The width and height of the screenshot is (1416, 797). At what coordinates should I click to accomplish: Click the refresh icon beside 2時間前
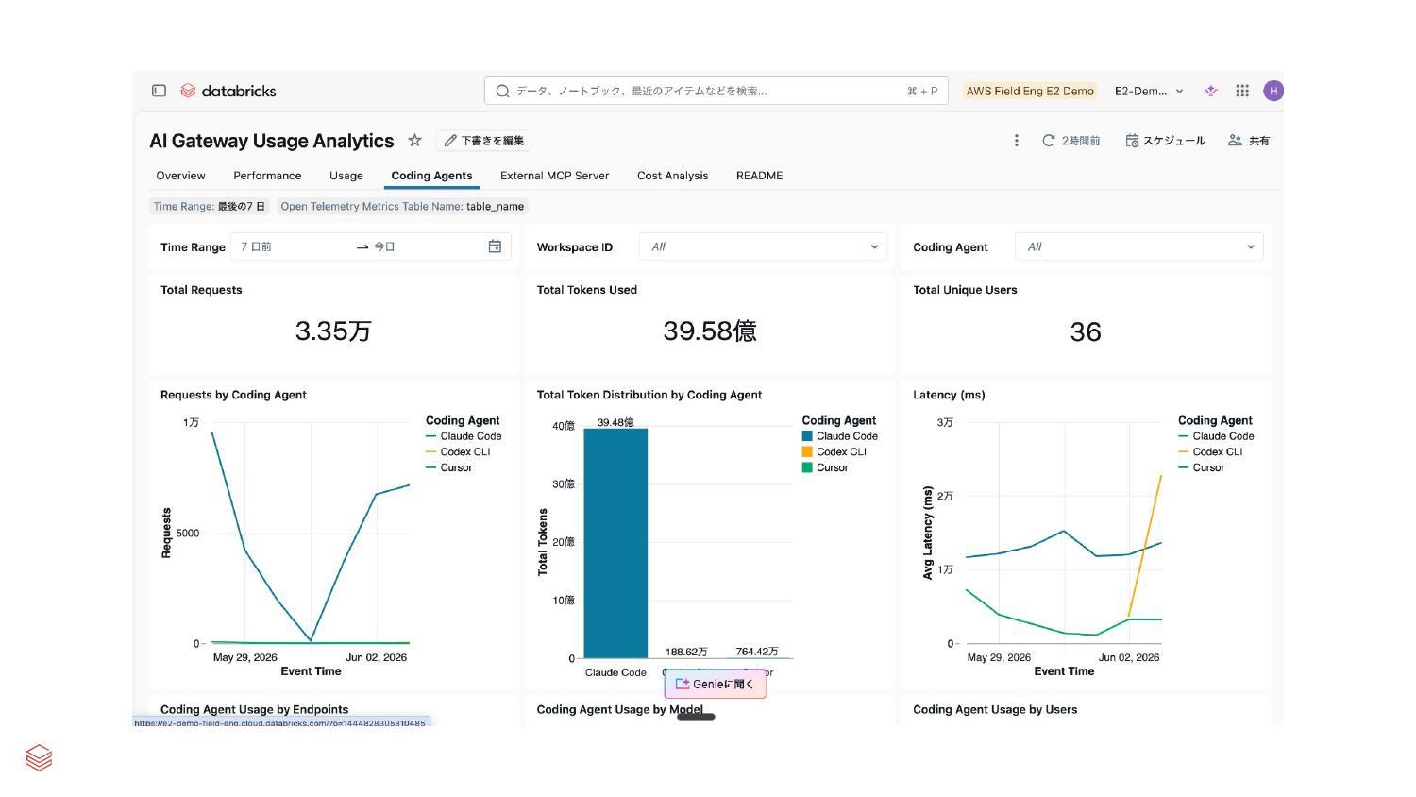1048,141
